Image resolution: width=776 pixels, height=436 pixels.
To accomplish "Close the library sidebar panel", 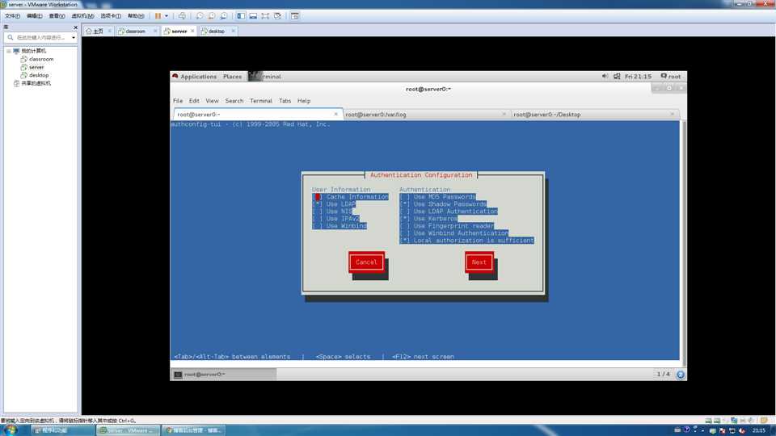I will click(75, 27).
